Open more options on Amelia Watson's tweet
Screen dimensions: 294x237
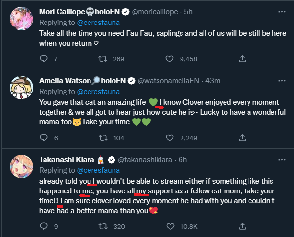click(x=281, y=80)
